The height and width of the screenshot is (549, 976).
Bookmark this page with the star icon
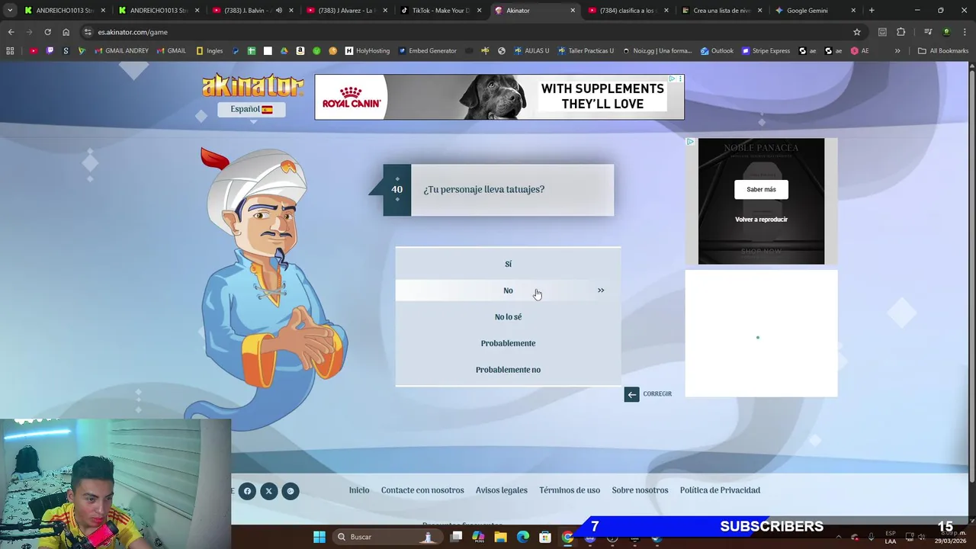coord(857,32)
